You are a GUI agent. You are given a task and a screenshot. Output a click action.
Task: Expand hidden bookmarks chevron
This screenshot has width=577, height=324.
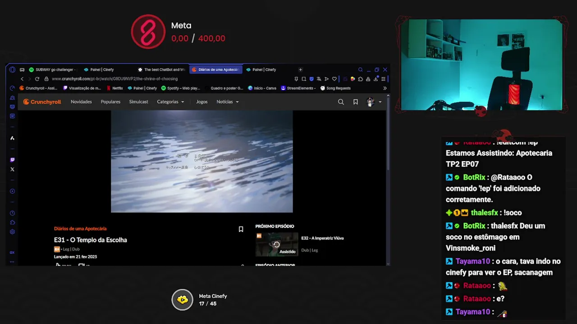pyautogui.click(x=385, y=88)
